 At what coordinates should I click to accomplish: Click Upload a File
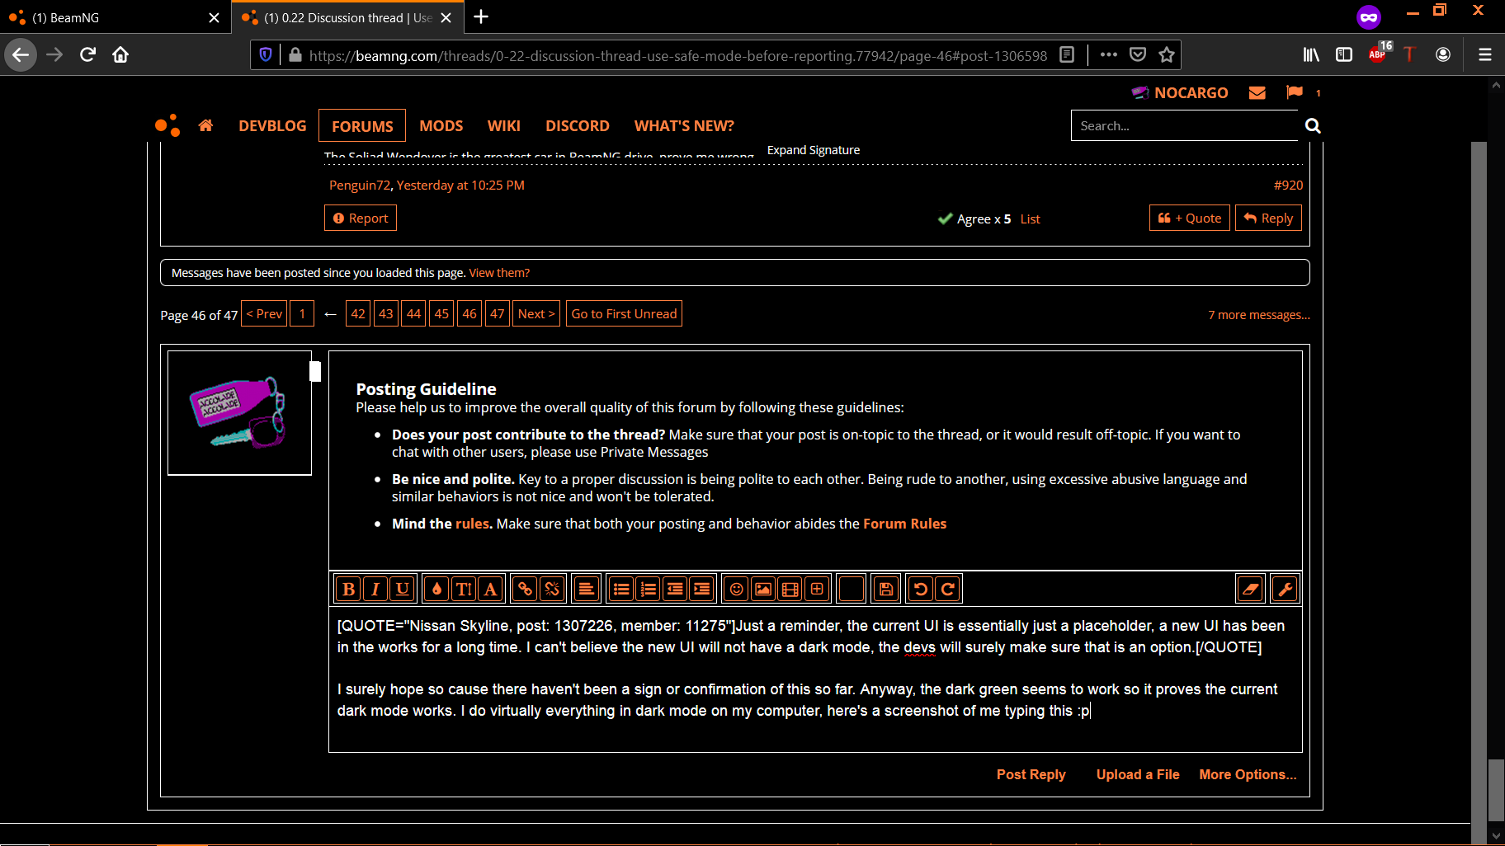(x=1138, y=774)
